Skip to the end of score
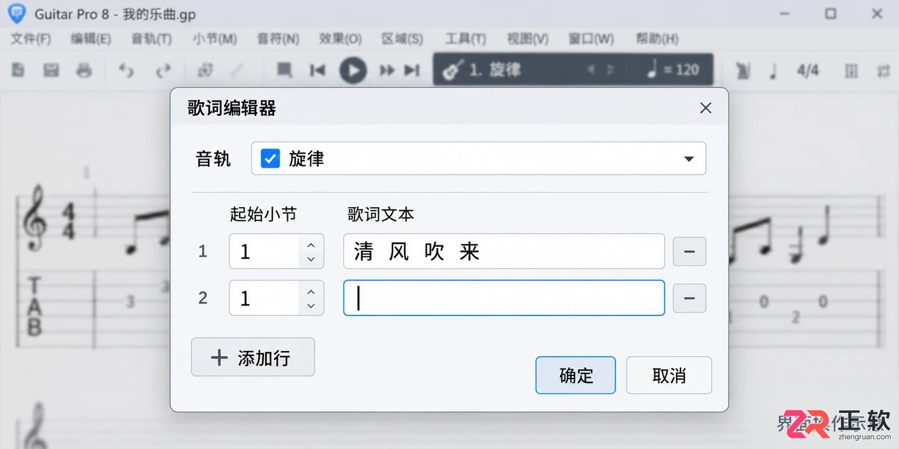899x449 pixels. coord(412,70)
